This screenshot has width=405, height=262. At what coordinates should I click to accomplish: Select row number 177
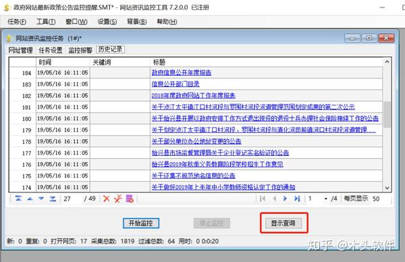click(22, 153)
